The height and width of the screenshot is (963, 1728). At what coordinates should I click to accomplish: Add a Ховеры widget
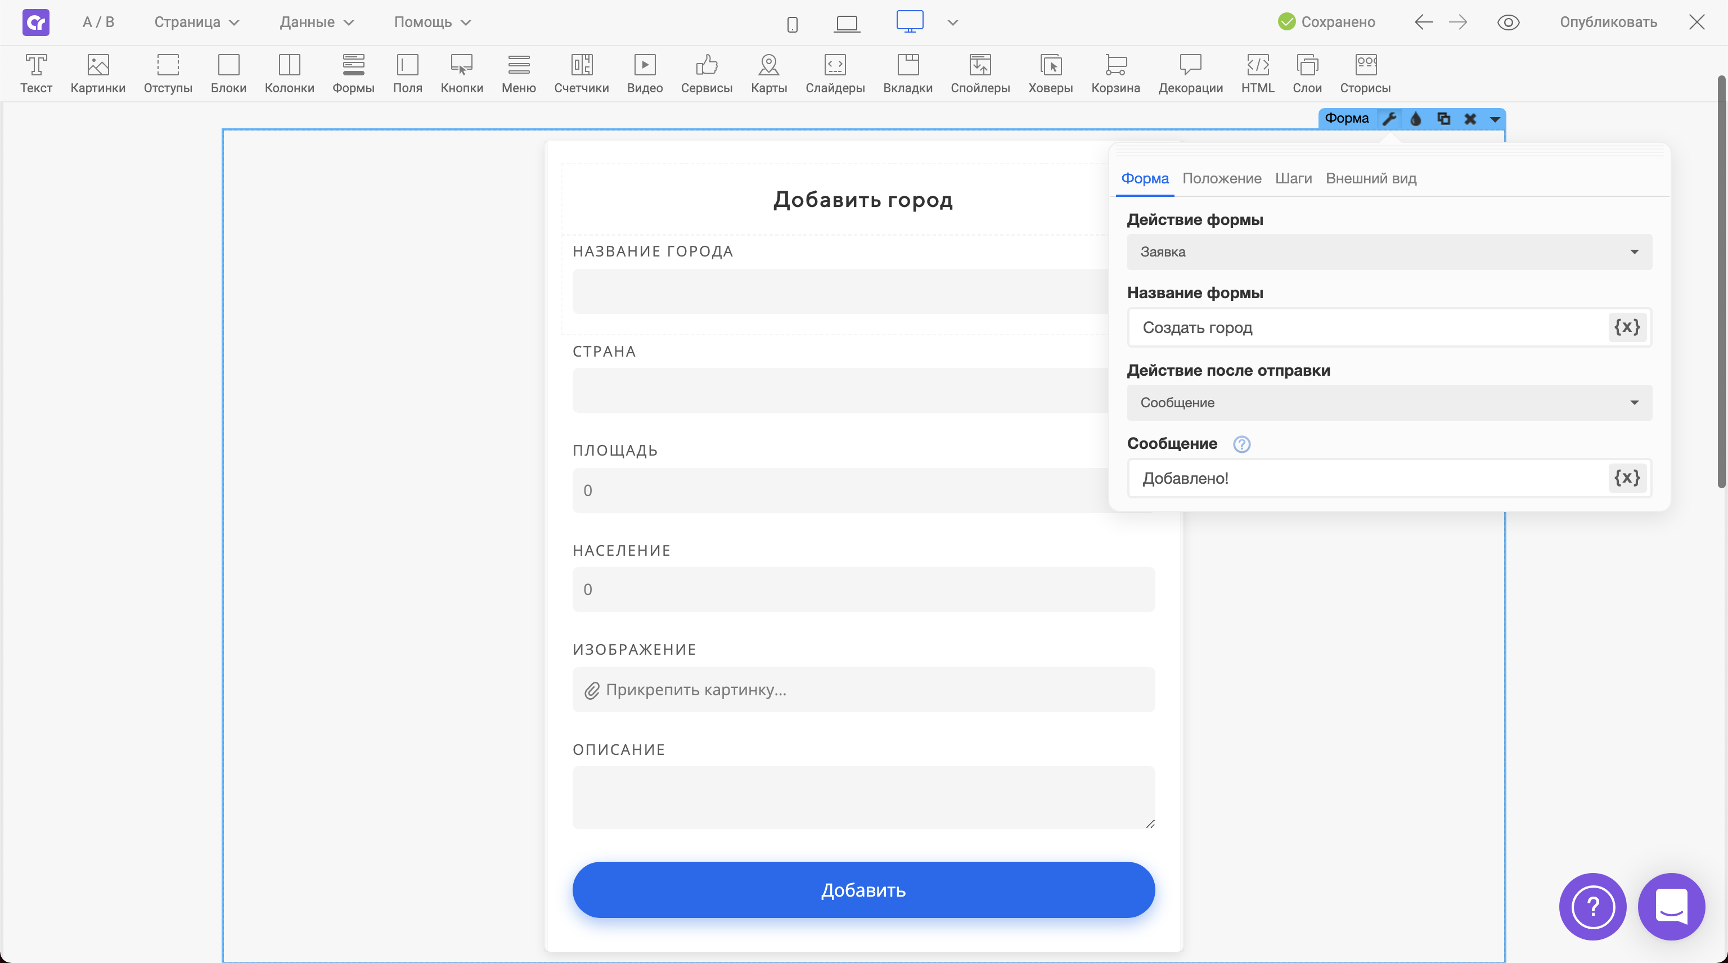(x=1051, y=74)
